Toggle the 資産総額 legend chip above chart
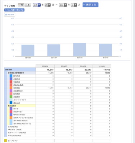This screenshot has height=143, width=135. [10, 14]
